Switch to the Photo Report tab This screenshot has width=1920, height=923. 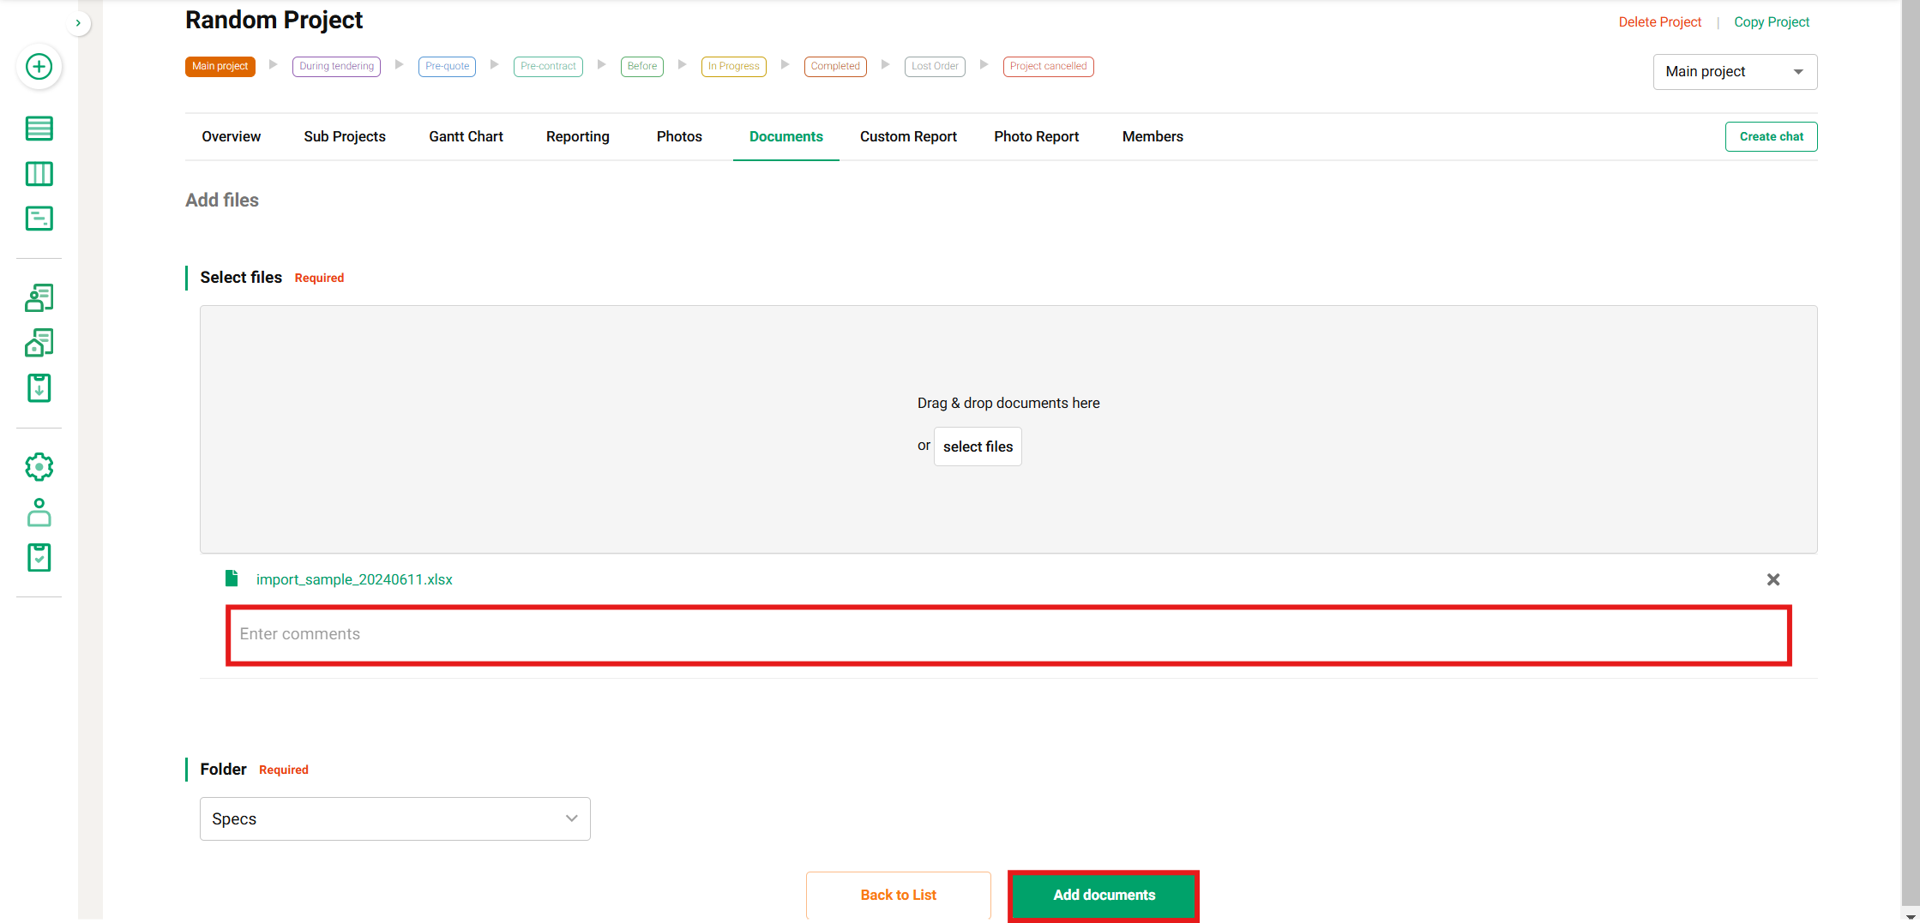pos(1036,137)
